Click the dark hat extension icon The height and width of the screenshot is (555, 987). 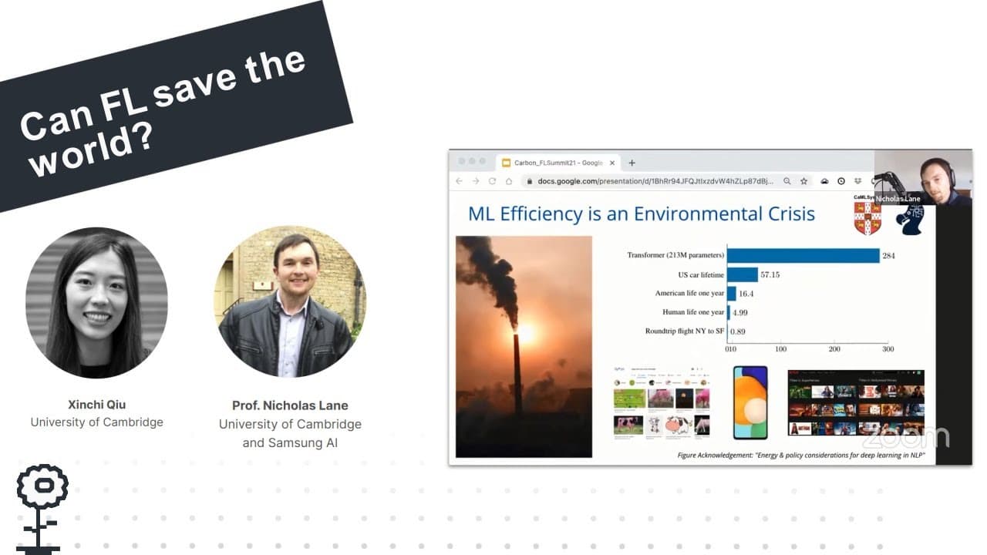click(824, 181)
